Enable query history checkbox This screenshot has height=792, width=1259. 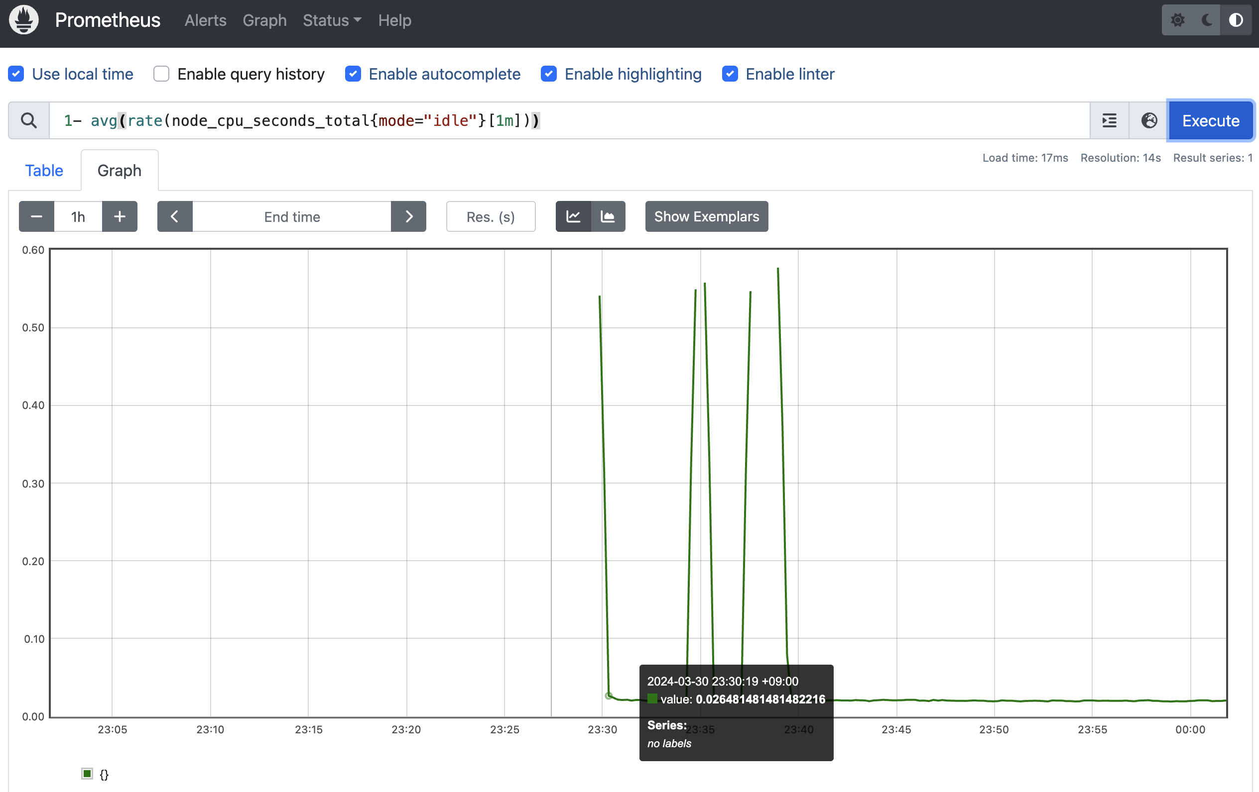[x=161, y=74]
